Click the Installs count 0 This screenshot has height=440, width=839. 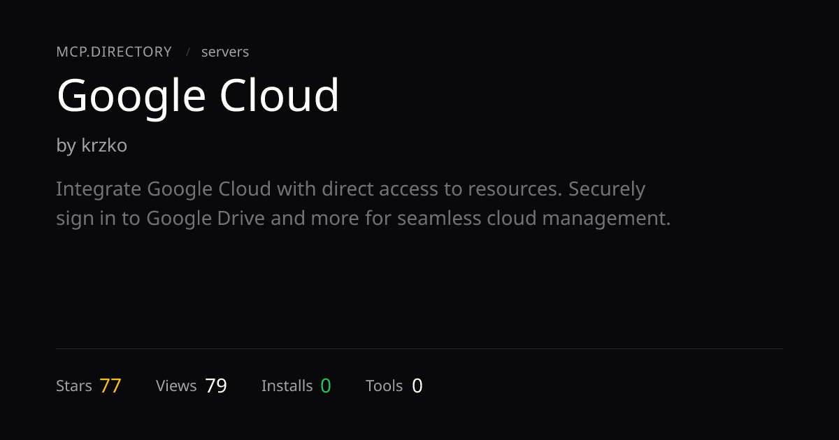pyautogui.click(x=326, y=386)
